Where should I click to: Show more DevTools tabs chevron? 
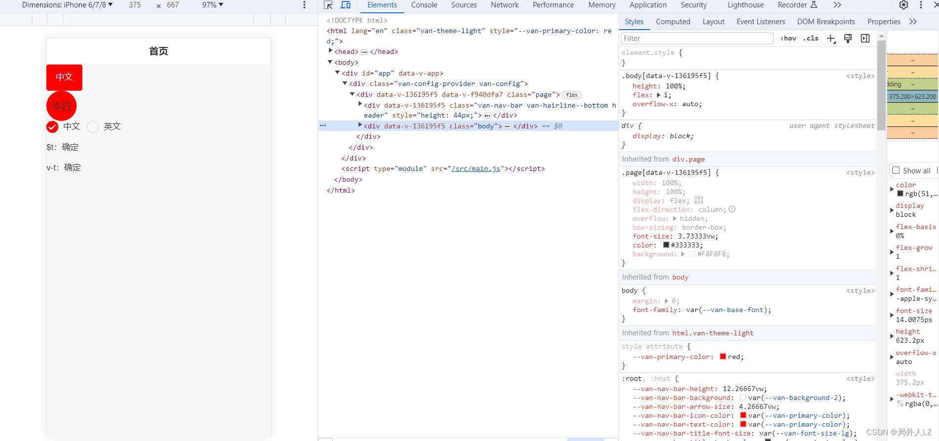(x=837, y=5)
